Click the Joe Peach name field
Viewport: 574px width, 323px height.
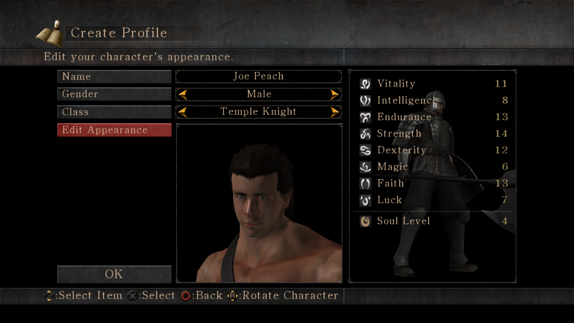tap(259, 77)
